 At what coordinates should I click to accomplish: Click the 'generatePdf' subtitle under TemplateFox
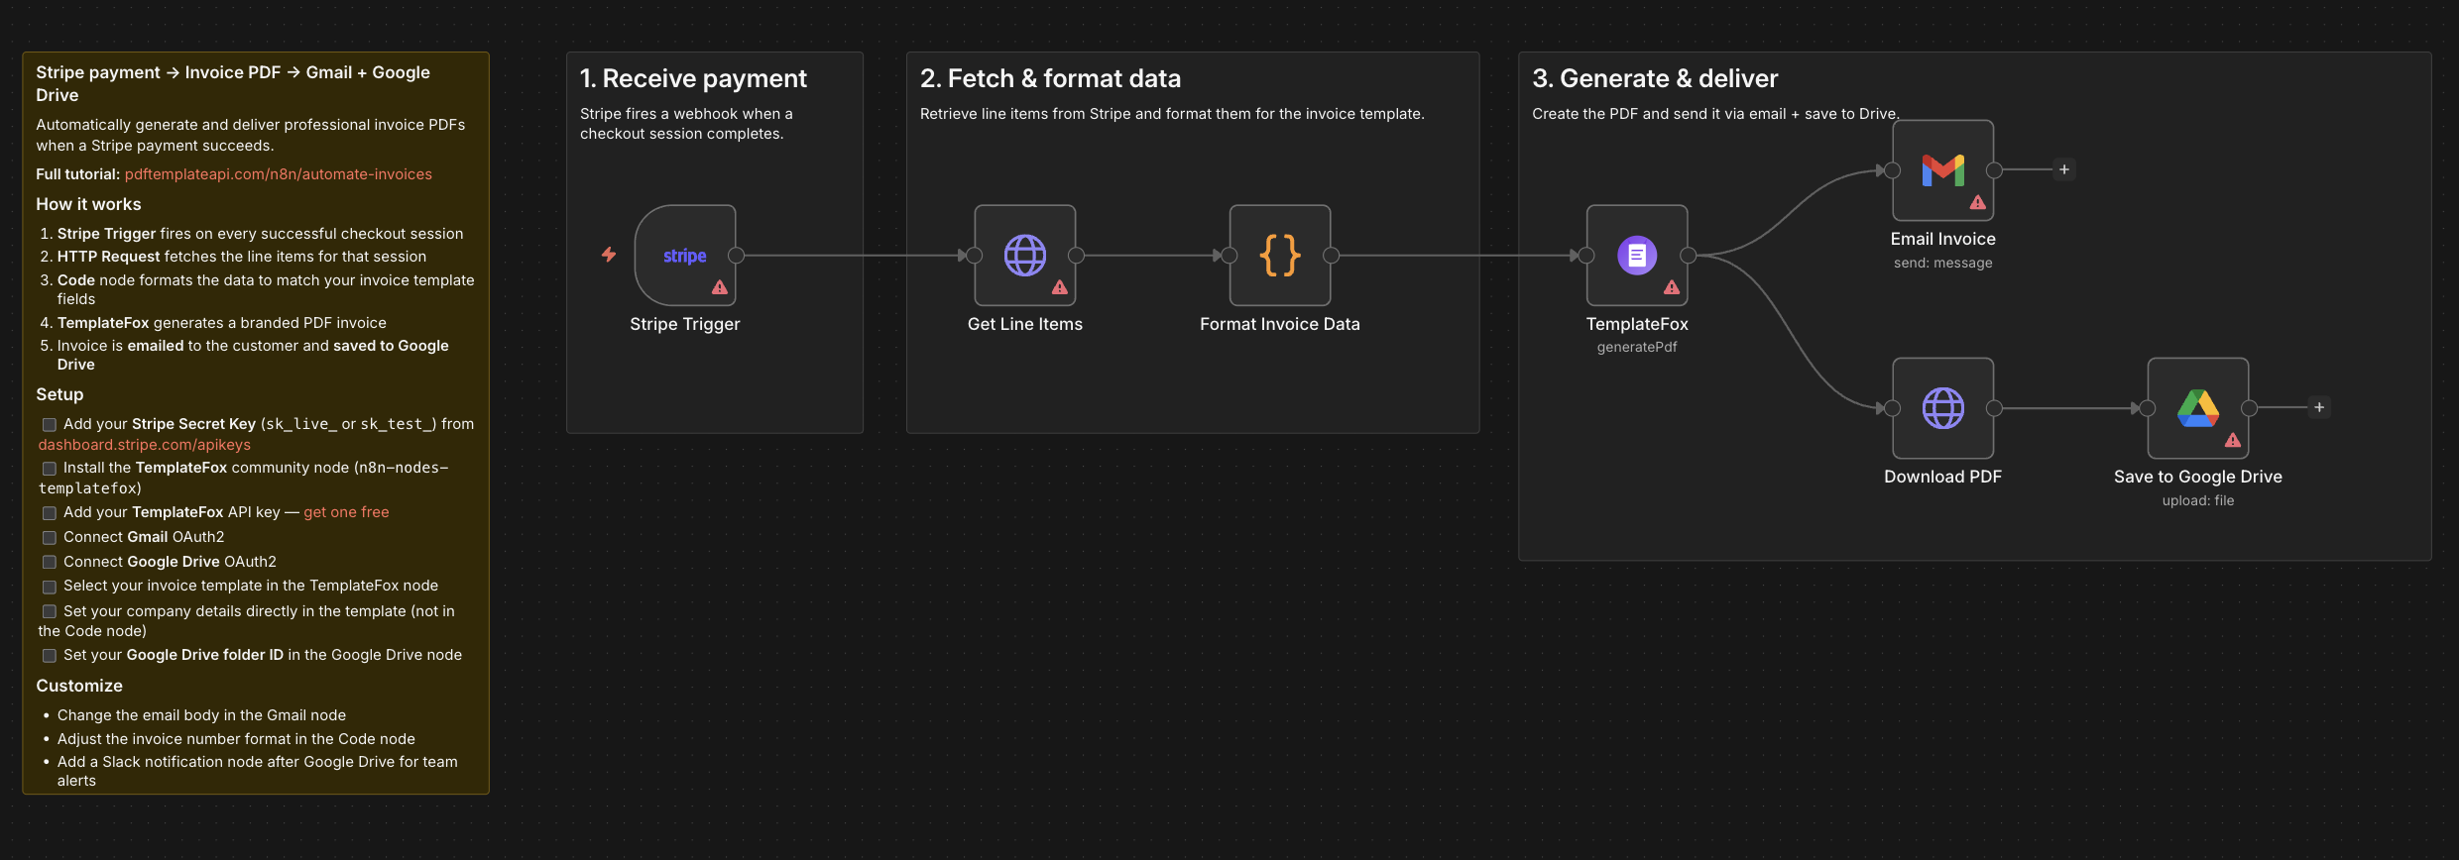1637,347
